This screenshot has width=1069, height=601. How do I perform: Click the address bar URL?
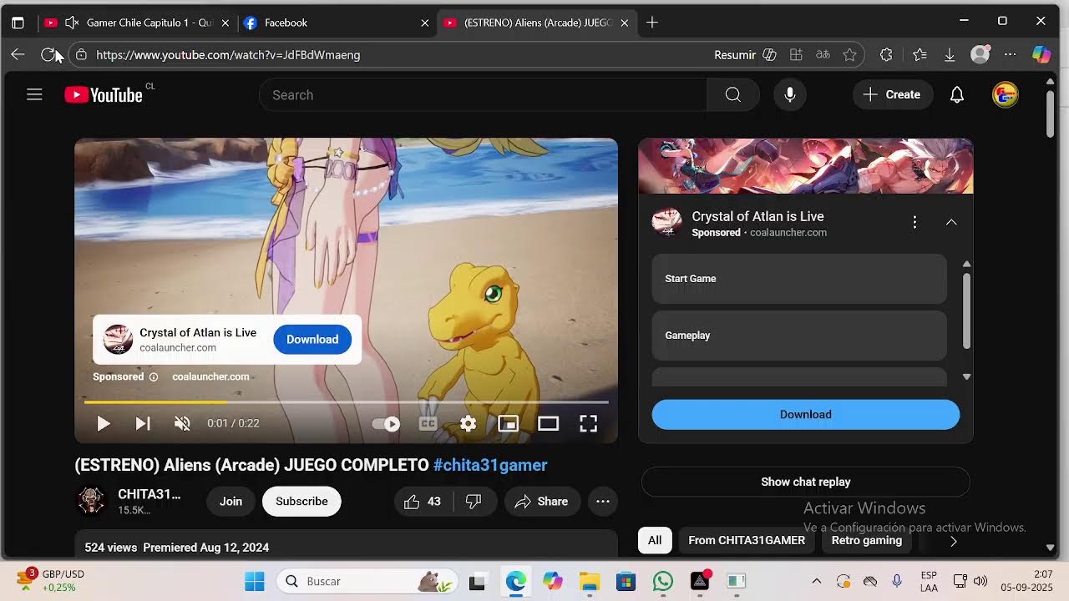pos(228,55)
